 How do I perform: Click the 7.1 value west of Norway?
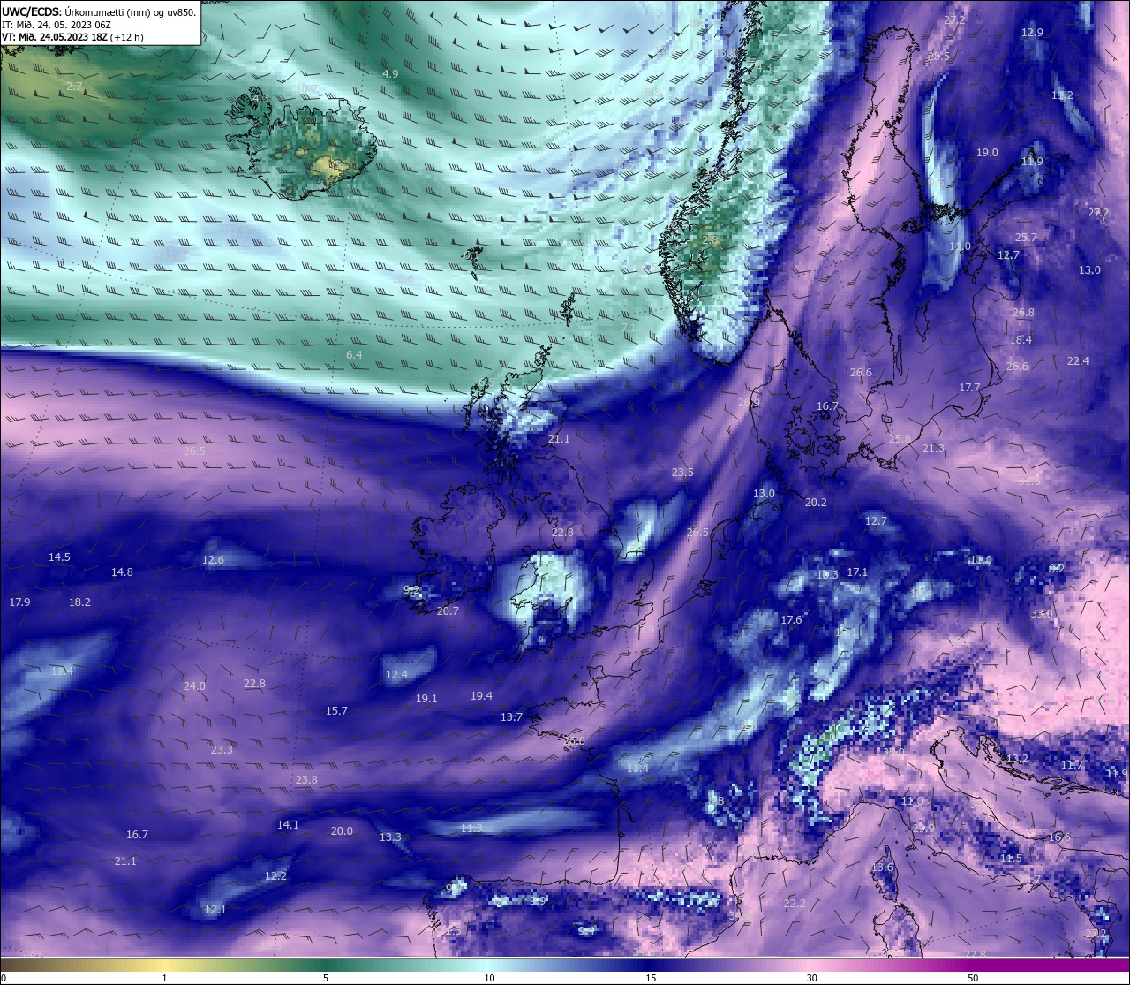click(629, 328)
